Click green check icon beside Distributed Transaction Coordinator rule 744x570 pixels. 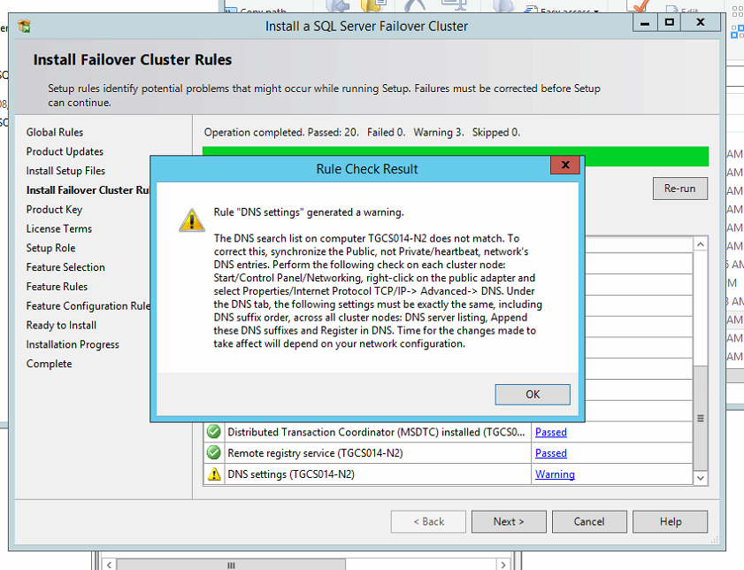(x=213, y=432)
